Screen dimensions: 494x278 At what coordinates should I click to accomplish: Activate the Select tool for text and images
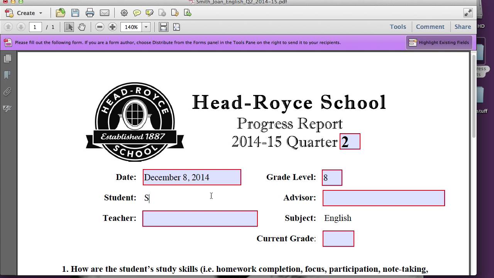[69, 27]
